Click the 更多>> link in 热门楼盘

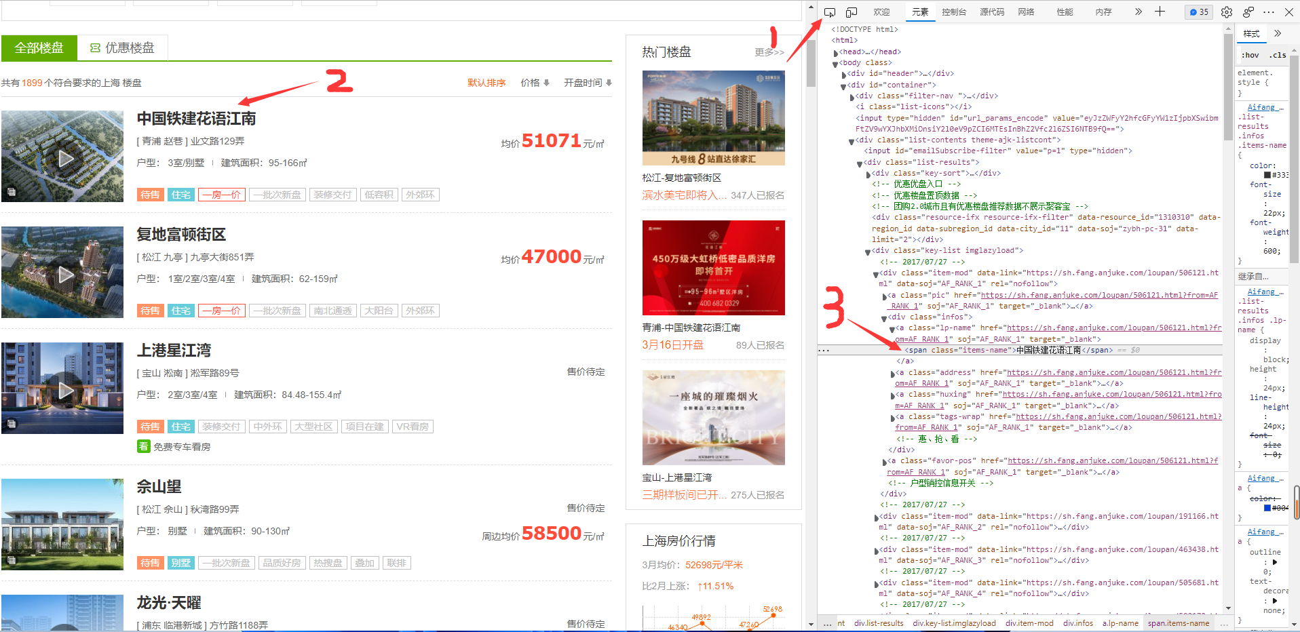coord(769,52)
